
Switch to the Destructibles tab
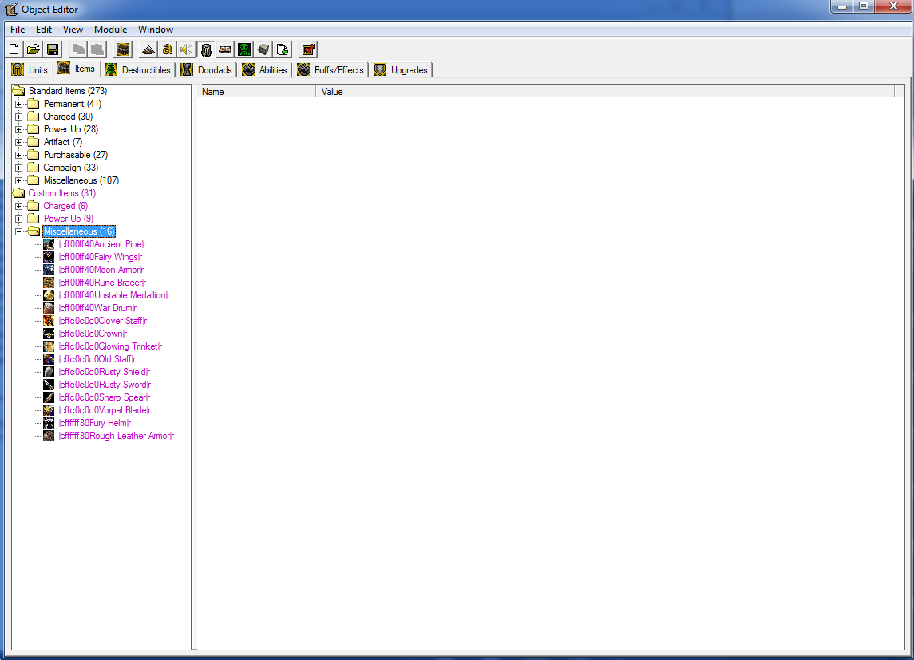138,70
